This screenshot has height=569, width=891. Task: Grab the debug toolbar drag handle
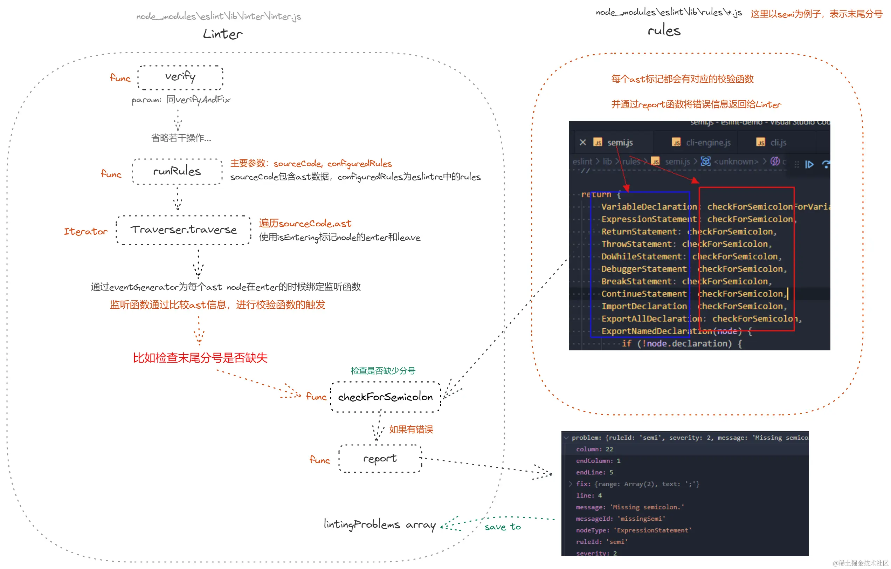797,164
